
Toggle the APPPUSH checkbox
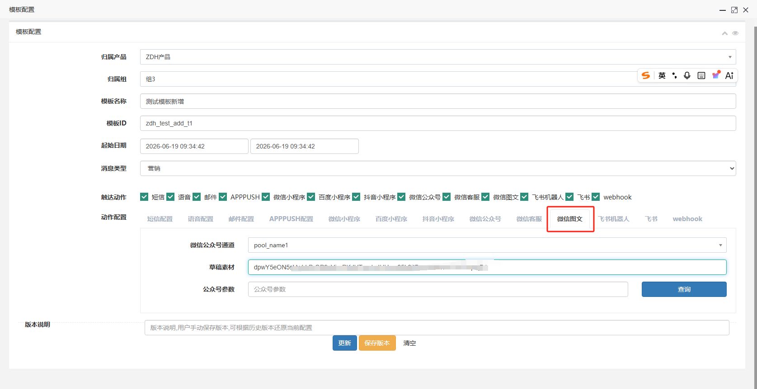(223, 197)
